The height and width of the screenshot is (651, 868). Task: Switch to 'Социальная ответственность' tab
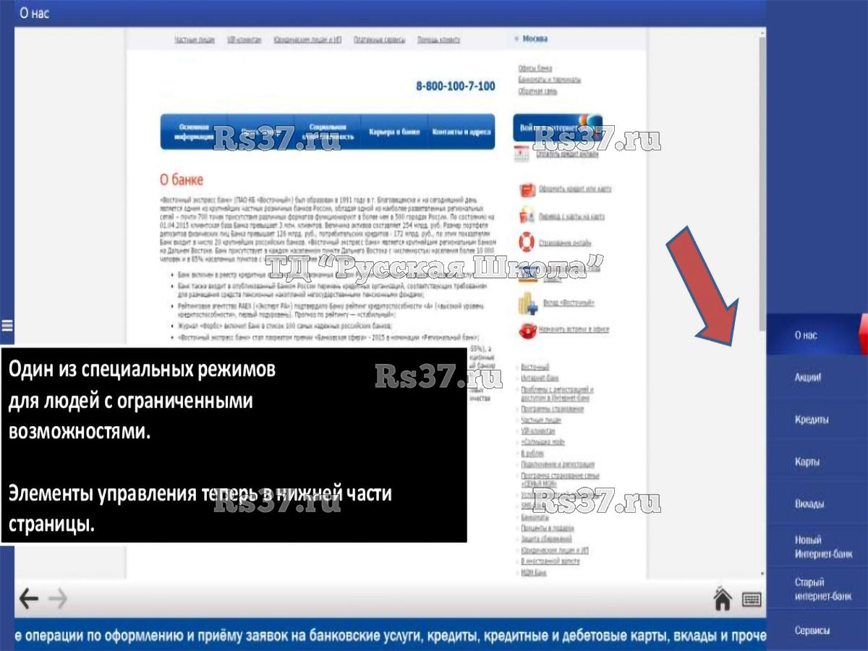328,132
